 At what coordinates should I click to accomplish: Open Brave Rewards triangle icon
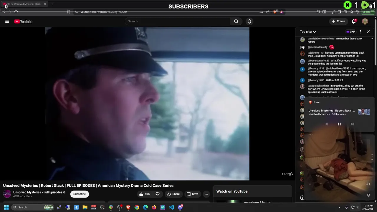point(281,12)
